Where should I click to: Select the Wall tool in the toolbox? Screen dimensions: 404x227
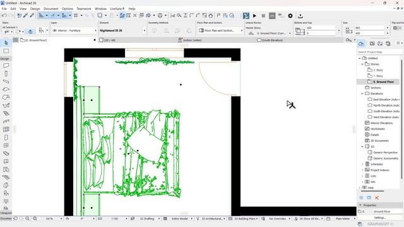(6, 66)
